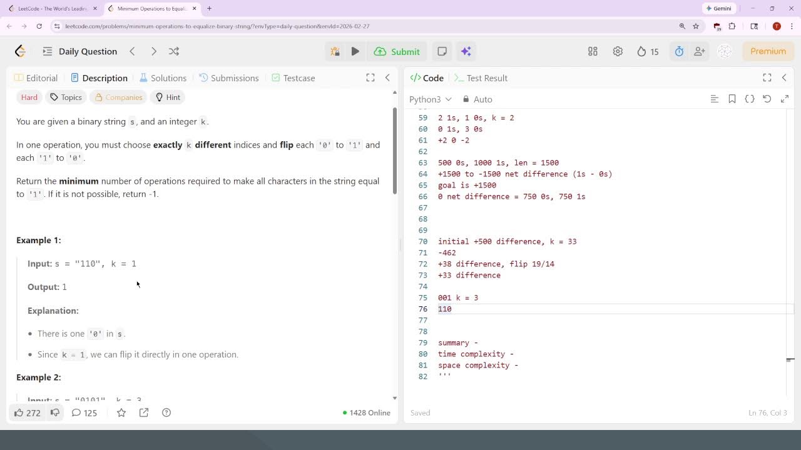The image size is (801, 450).
Task: Open LeetCode settings gear
Action: tap(618, 51)
